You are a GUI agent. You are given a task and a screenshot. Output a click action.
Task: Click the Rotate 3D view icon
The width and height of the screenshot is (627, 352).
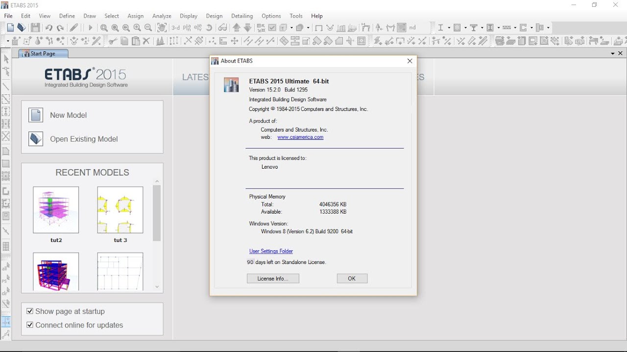[209, 28]
